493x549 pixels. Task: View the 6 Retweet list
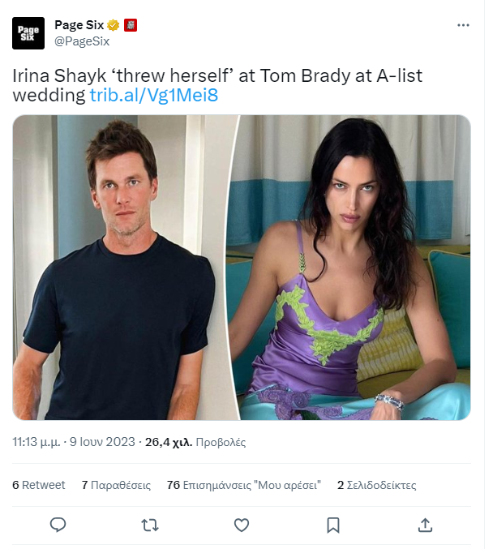coord(39,485)
